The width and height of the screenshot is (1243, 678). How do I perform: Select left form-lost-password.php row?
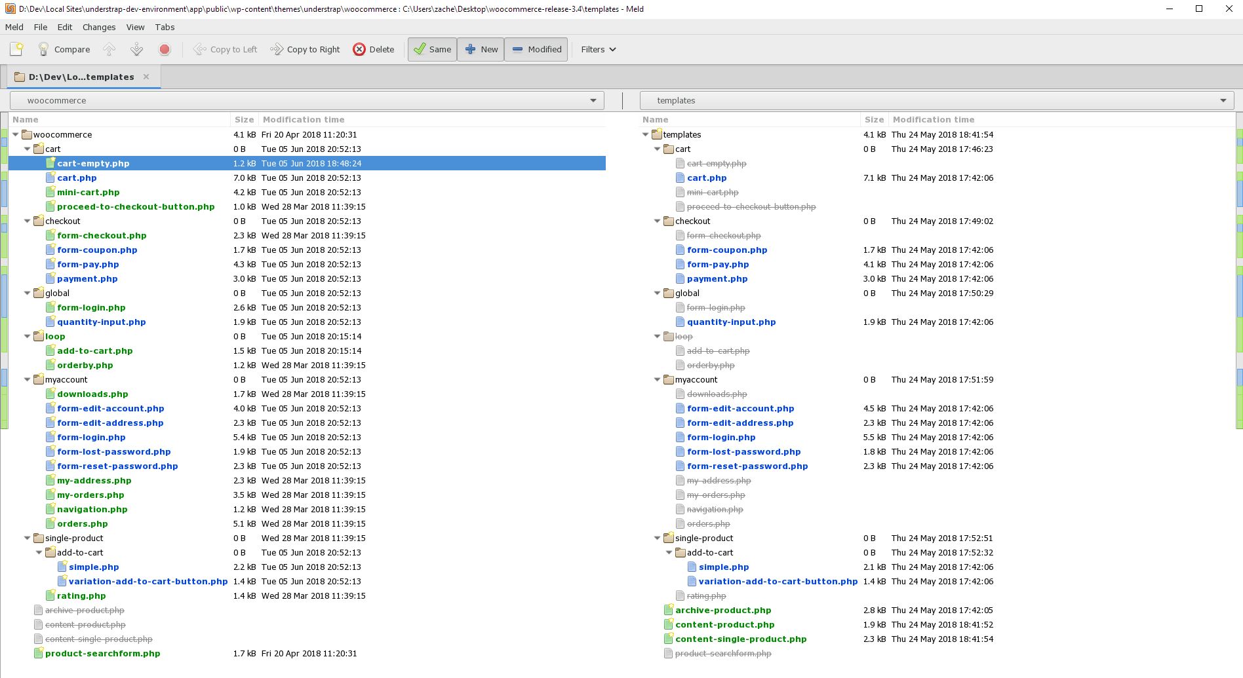[307, 451]
